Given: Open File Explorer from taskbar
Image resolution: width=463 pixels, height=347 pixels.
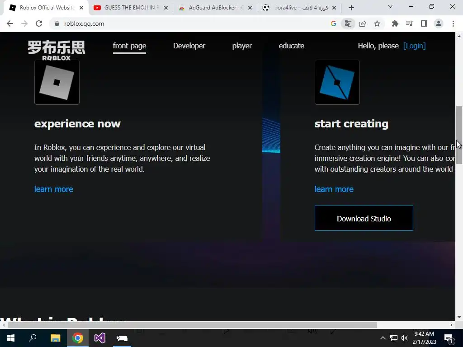Looking at the screenshot, I should pos(55,338).
